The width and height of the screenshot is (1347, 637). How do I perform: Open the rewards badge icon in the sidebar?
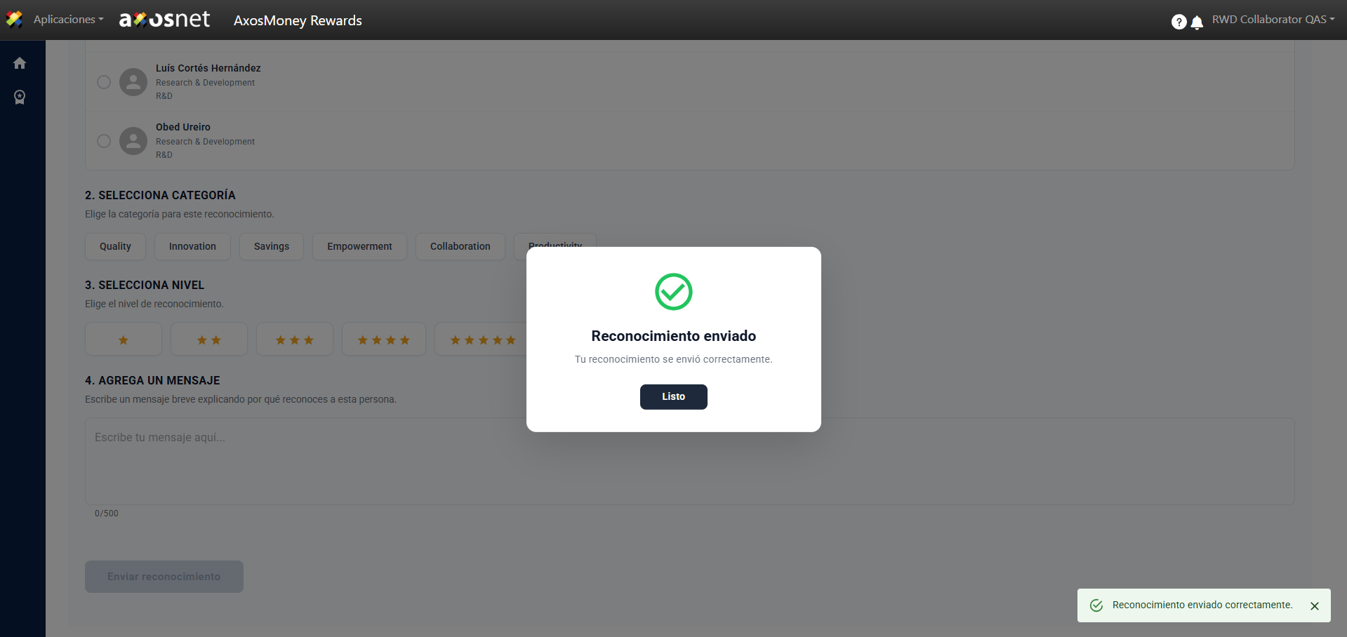[x=20, y=97]
